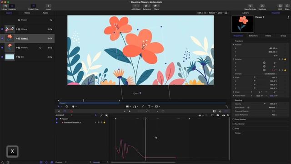Screen dimensions: 291x164
Task: Open the Group inspector tab
Action: (283, 36)
